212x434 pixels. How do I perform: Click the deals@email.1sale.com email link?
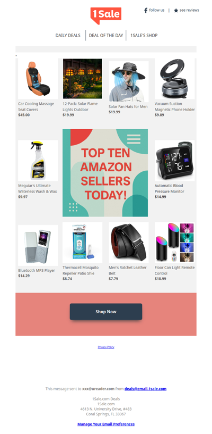(x=145, y=389)
